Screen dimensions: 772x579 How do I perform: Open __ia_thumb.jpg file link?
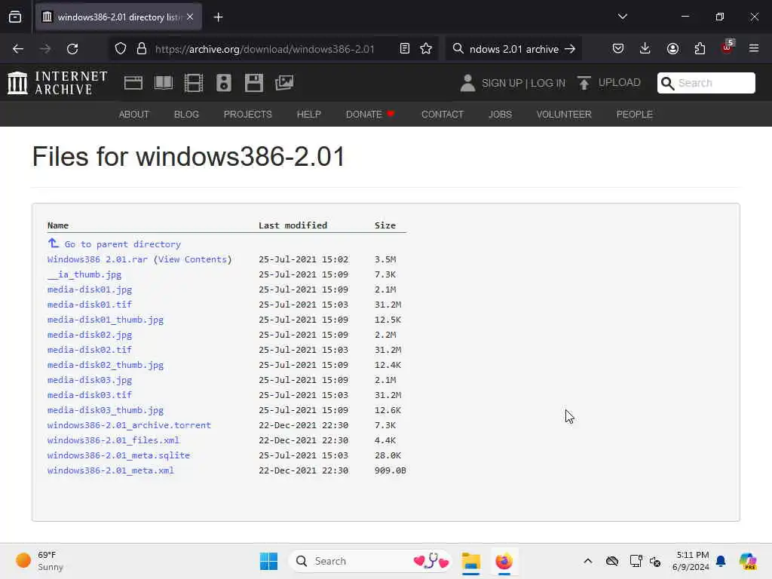point(84,274)
